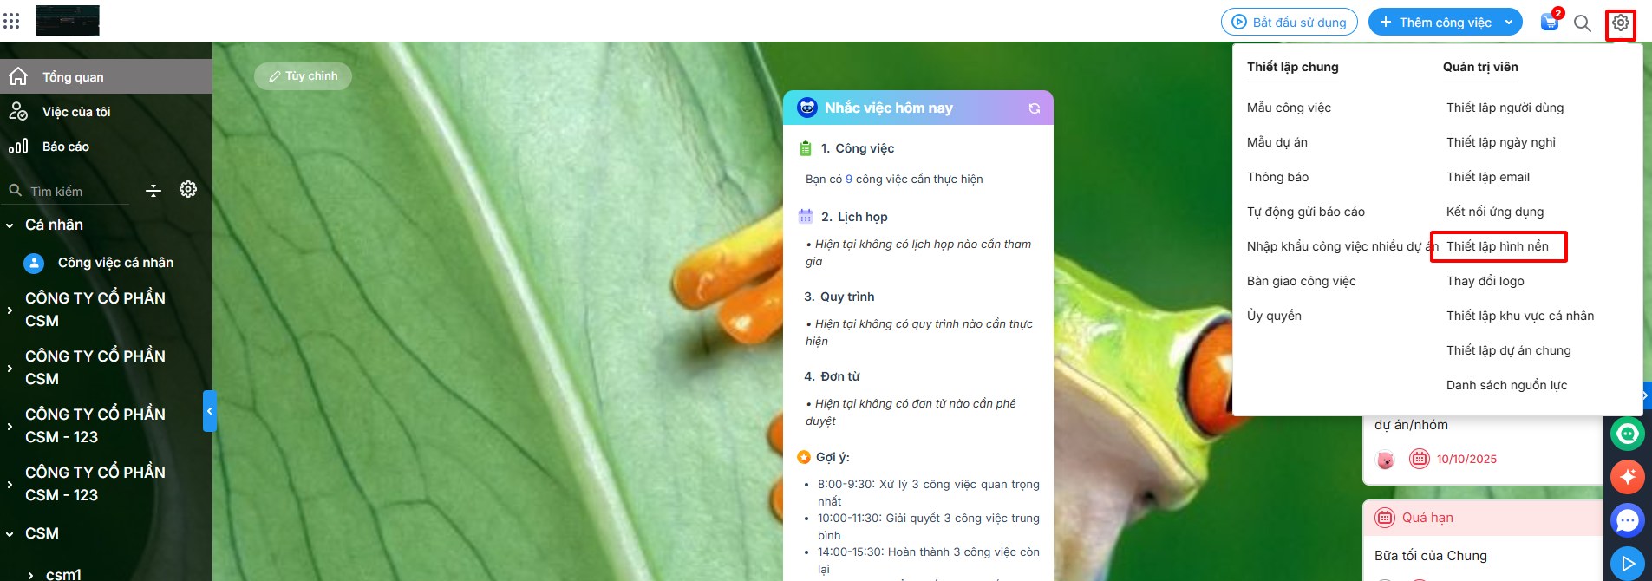The image size is (1652, 581).
Task: Click the search magnifier in top bar
Action: click(x=1583, y=23)
